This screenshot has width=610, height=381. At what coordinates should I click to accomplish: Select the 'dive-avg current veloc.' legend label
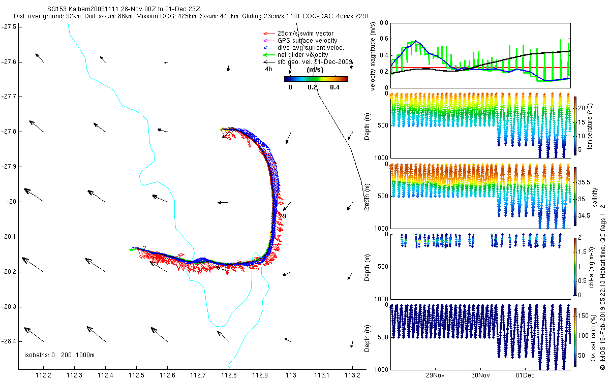(x=311, y=48)
